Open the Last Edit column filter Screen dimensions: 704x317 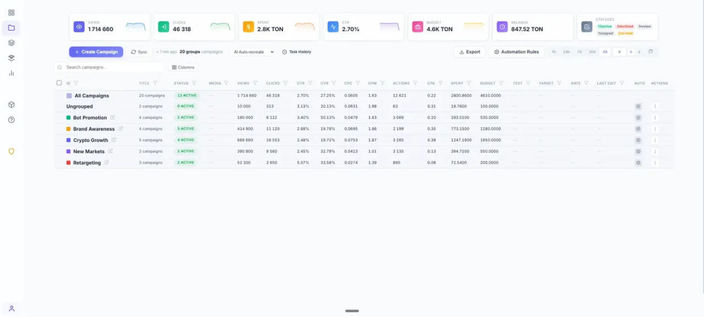tap(622, 83)
